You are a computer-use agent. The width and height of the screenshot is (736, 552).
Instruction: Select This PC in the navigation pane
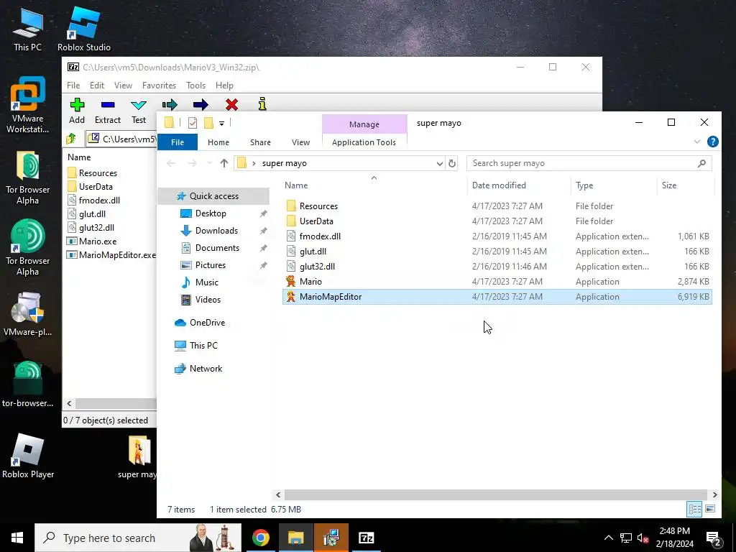coord(203,346)
